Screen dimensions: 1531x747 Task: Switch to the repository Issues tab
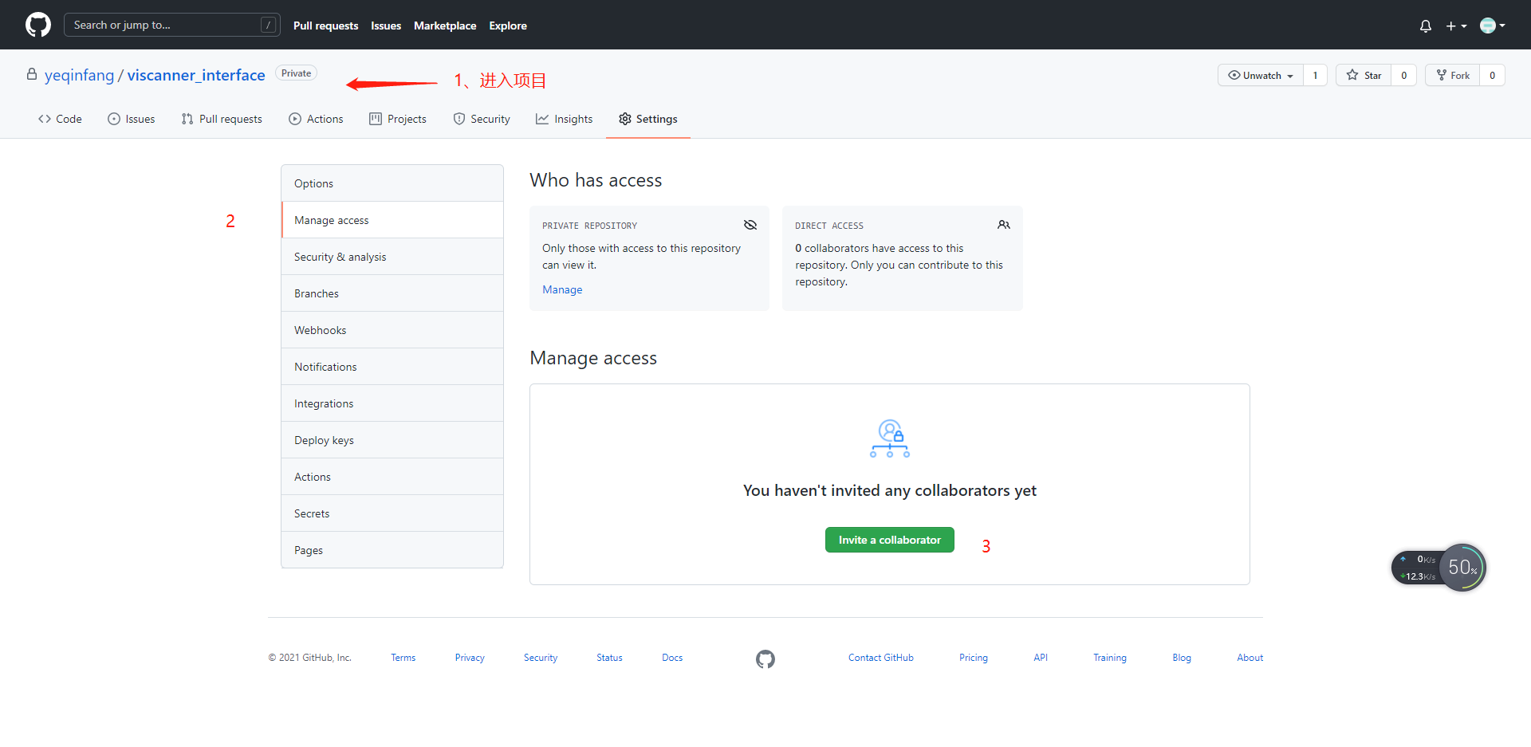pyautogui.click(x=132, y=119)
